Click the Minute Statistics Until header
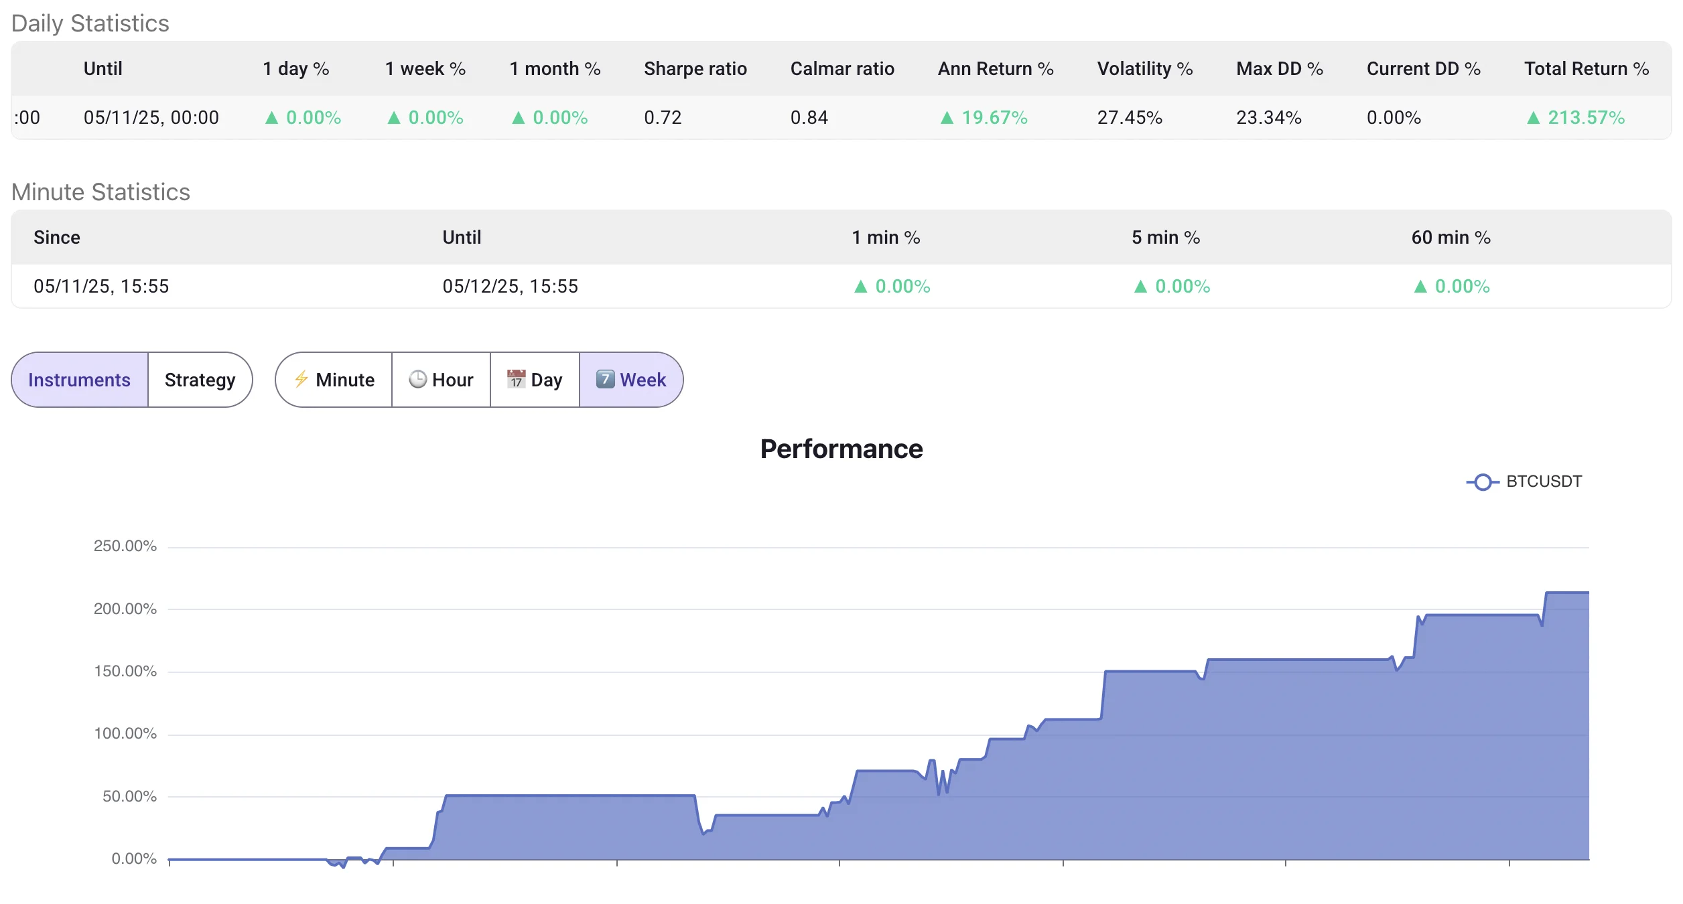 click(x=462, y=237)
